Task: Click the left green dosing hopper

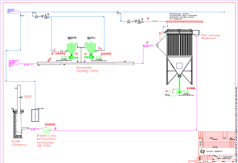Action: [71, 48]
